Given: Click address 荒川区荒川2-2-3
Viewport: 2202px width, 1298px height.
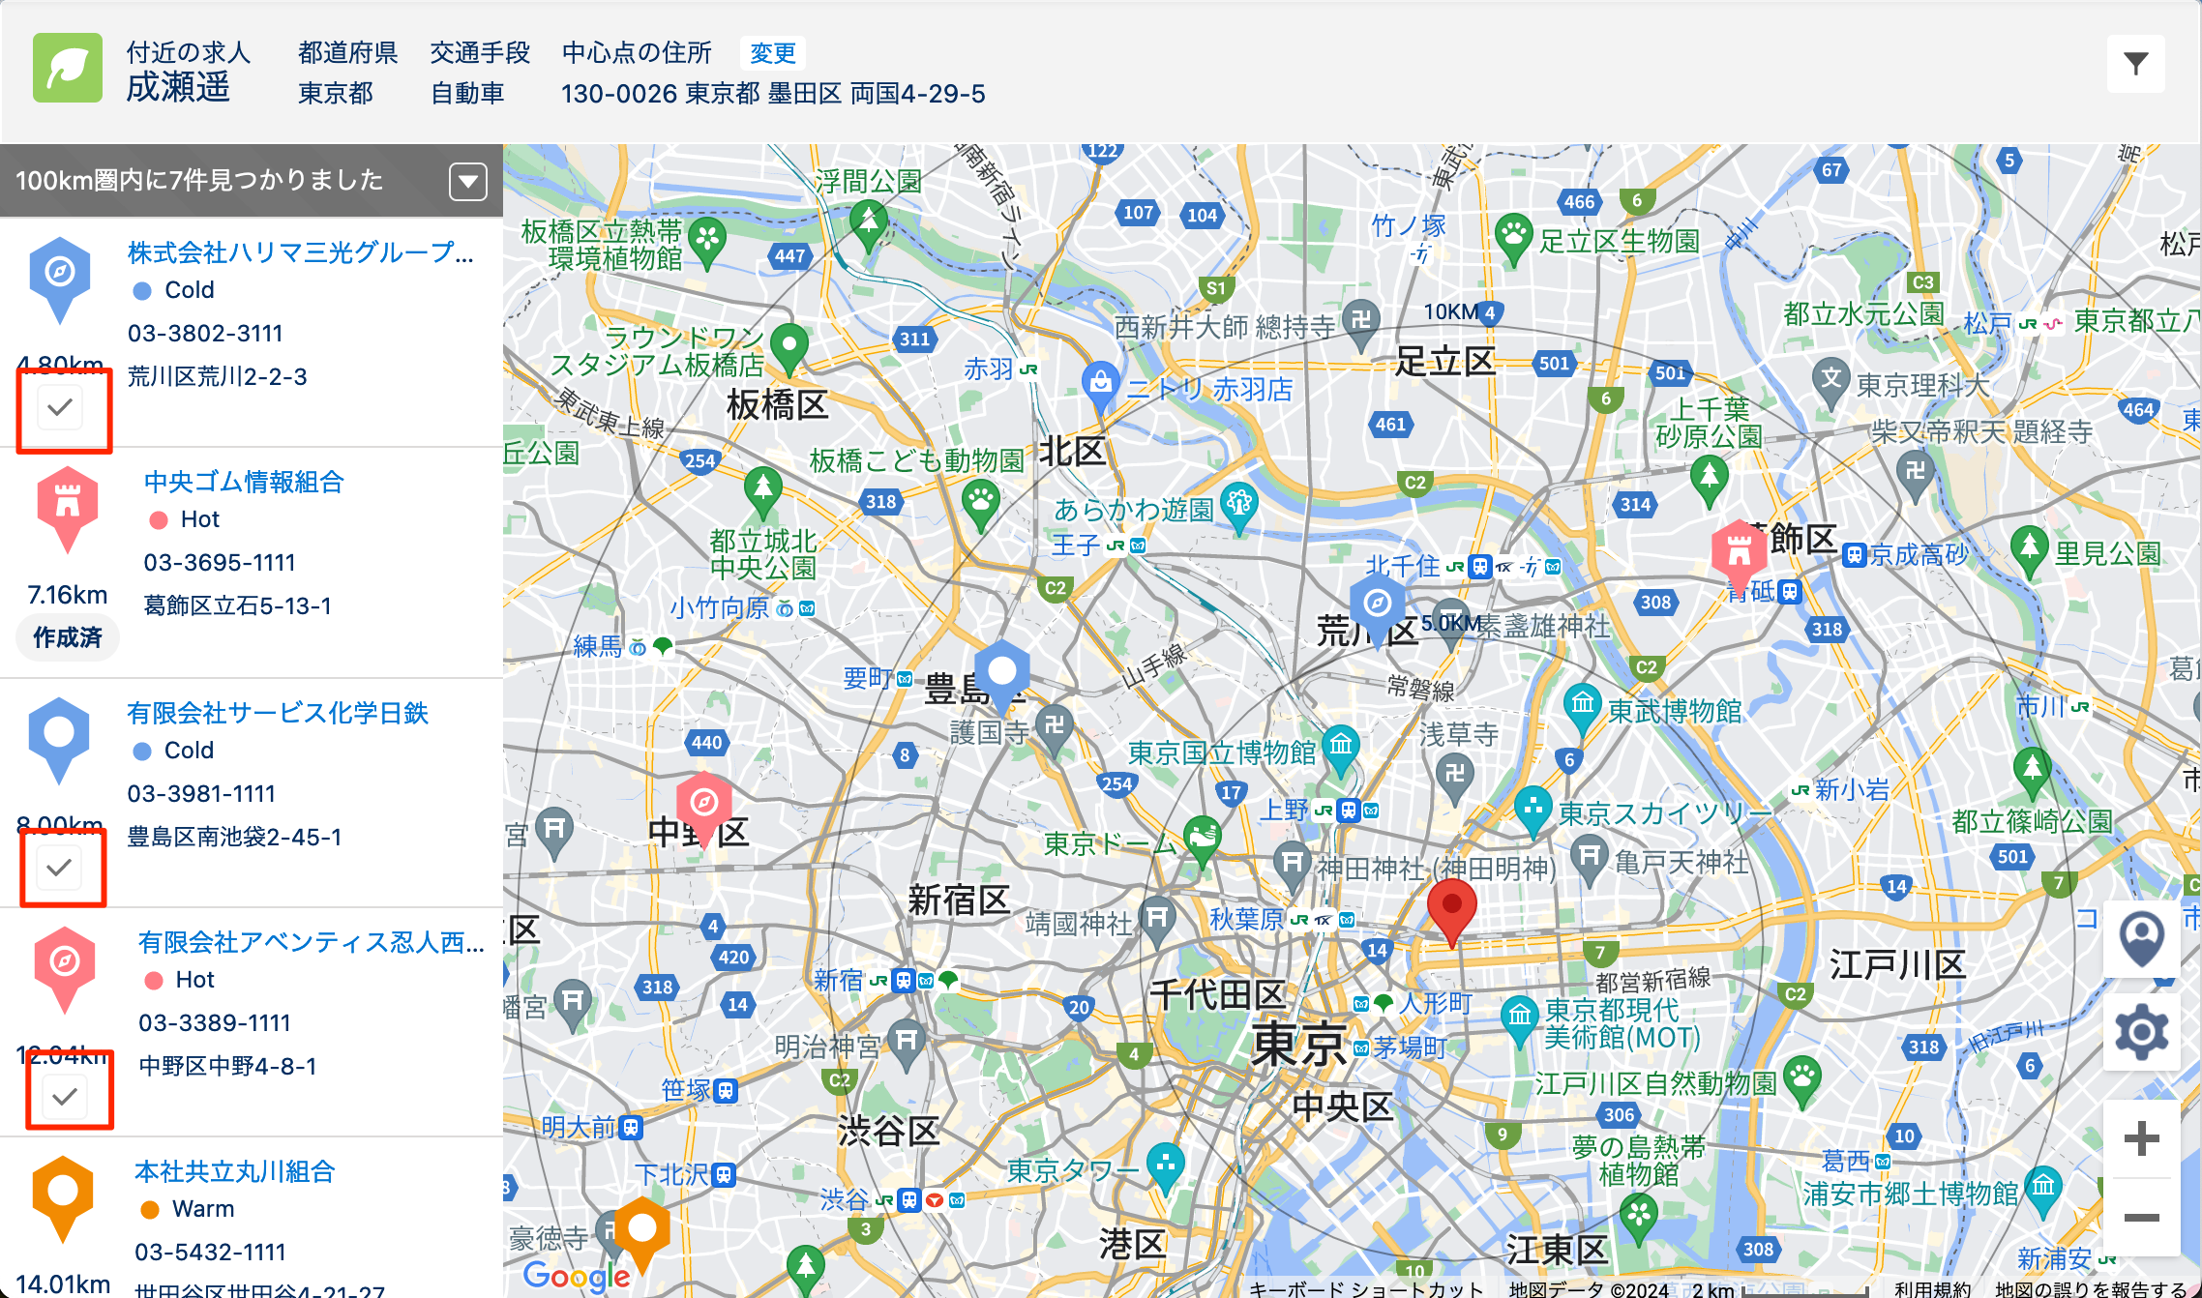Looking at the screenshot, I should 218,377.
